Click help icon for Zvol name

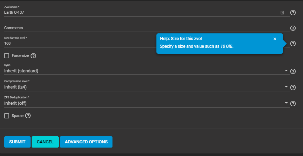tap(293, 13)
